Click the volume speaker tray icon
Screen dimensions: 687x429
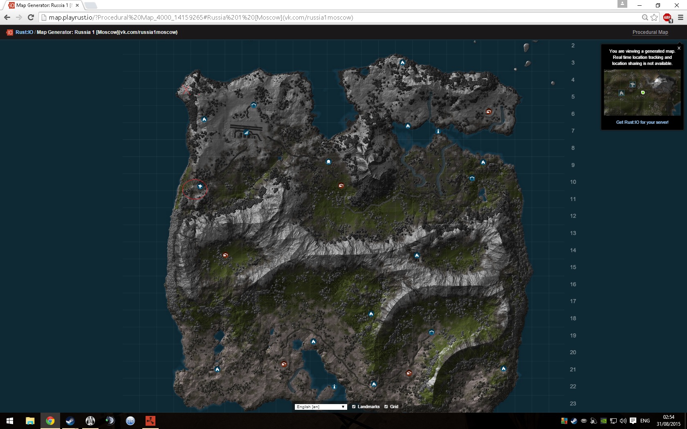(x=623, y=421)
